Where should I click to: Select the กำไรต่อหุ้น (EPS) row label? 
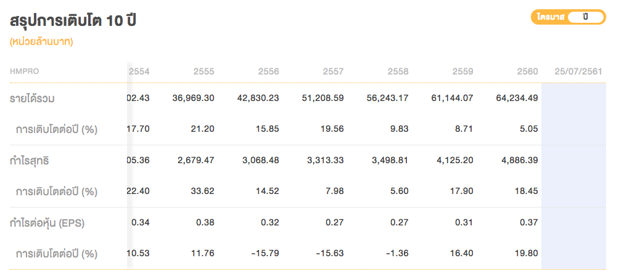(x=47, y=223)
